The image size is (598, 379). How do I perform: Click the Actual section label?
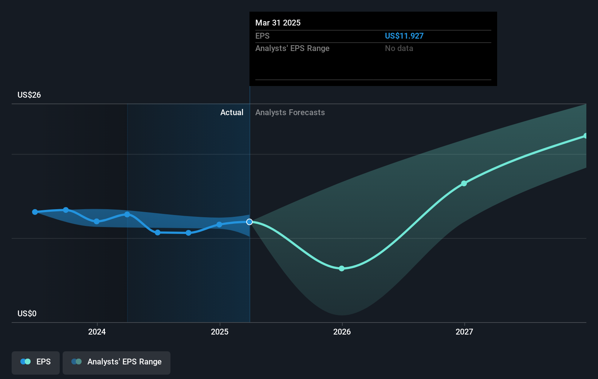232,112
